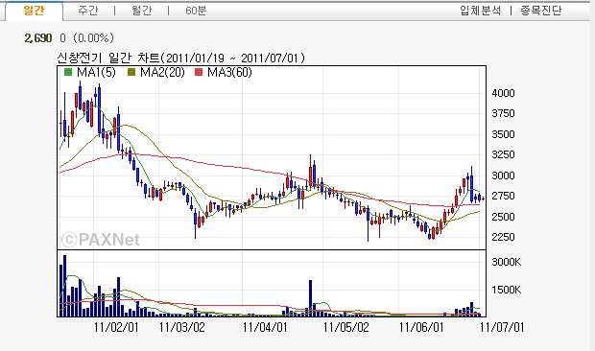Click the current price 2,690
The width and height of the screenshot is (595, 351).
[x=38, y=38]
